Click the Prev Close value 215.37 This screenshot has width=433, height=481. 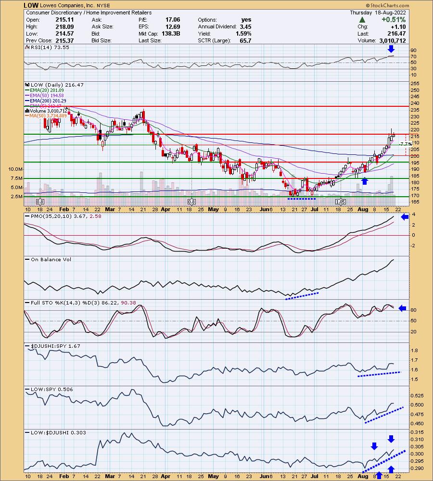pos(65,40)
